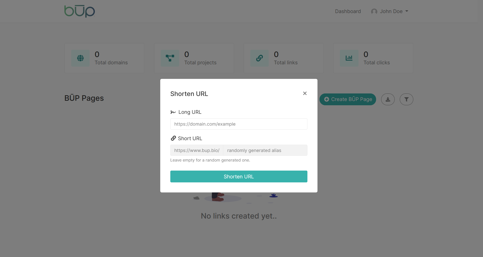Image resolution: width=483 pixels, height=257 pixels.
Task: Click the randomly generated alias field
Action: pos(265,150)
